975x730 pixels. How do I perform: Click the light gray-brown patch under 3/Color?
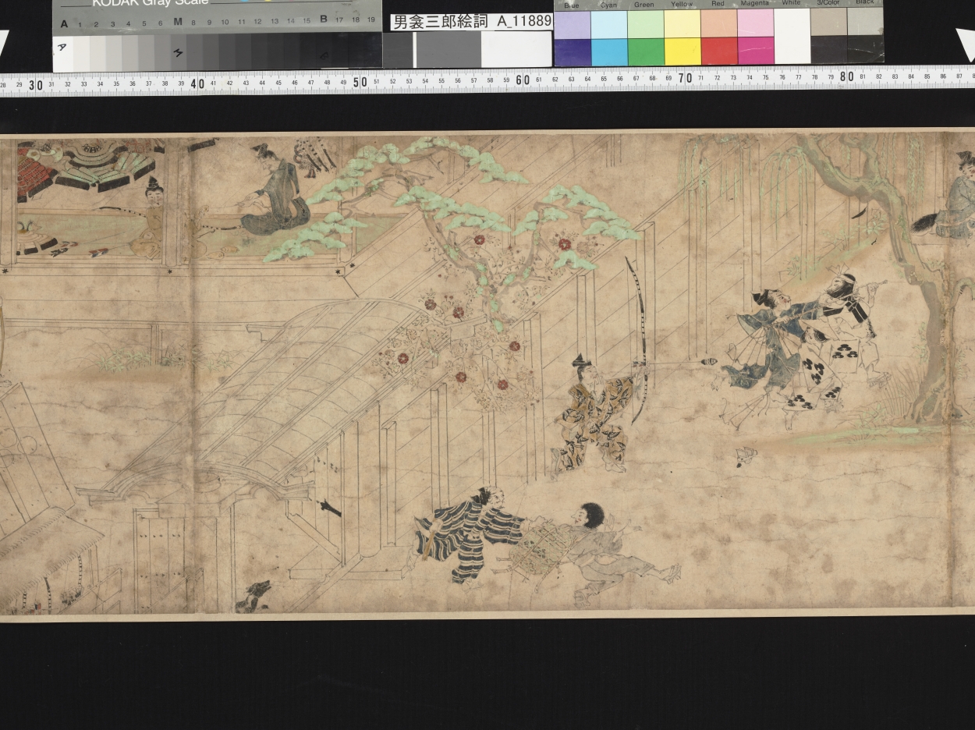tap(828, 23)
